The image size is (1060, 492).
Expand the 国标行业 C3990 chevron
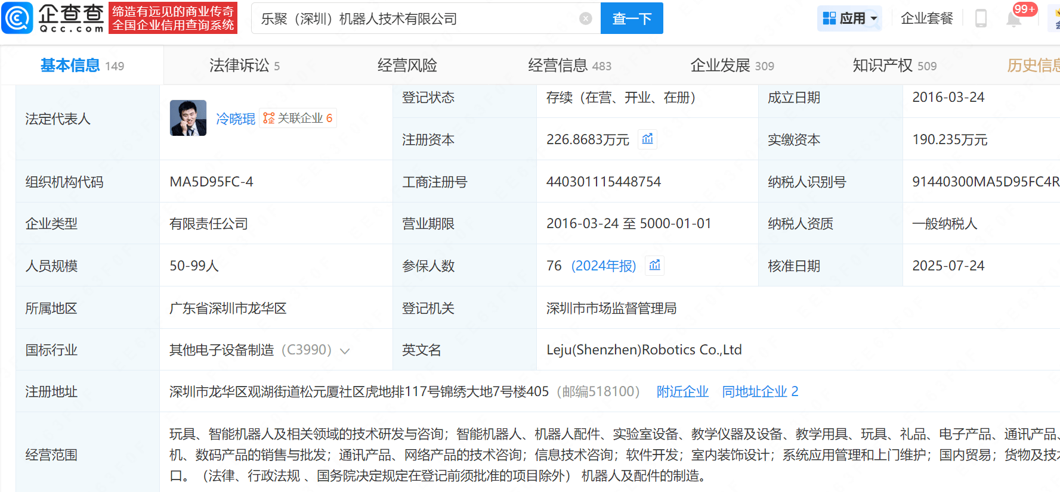click(344, 351)
